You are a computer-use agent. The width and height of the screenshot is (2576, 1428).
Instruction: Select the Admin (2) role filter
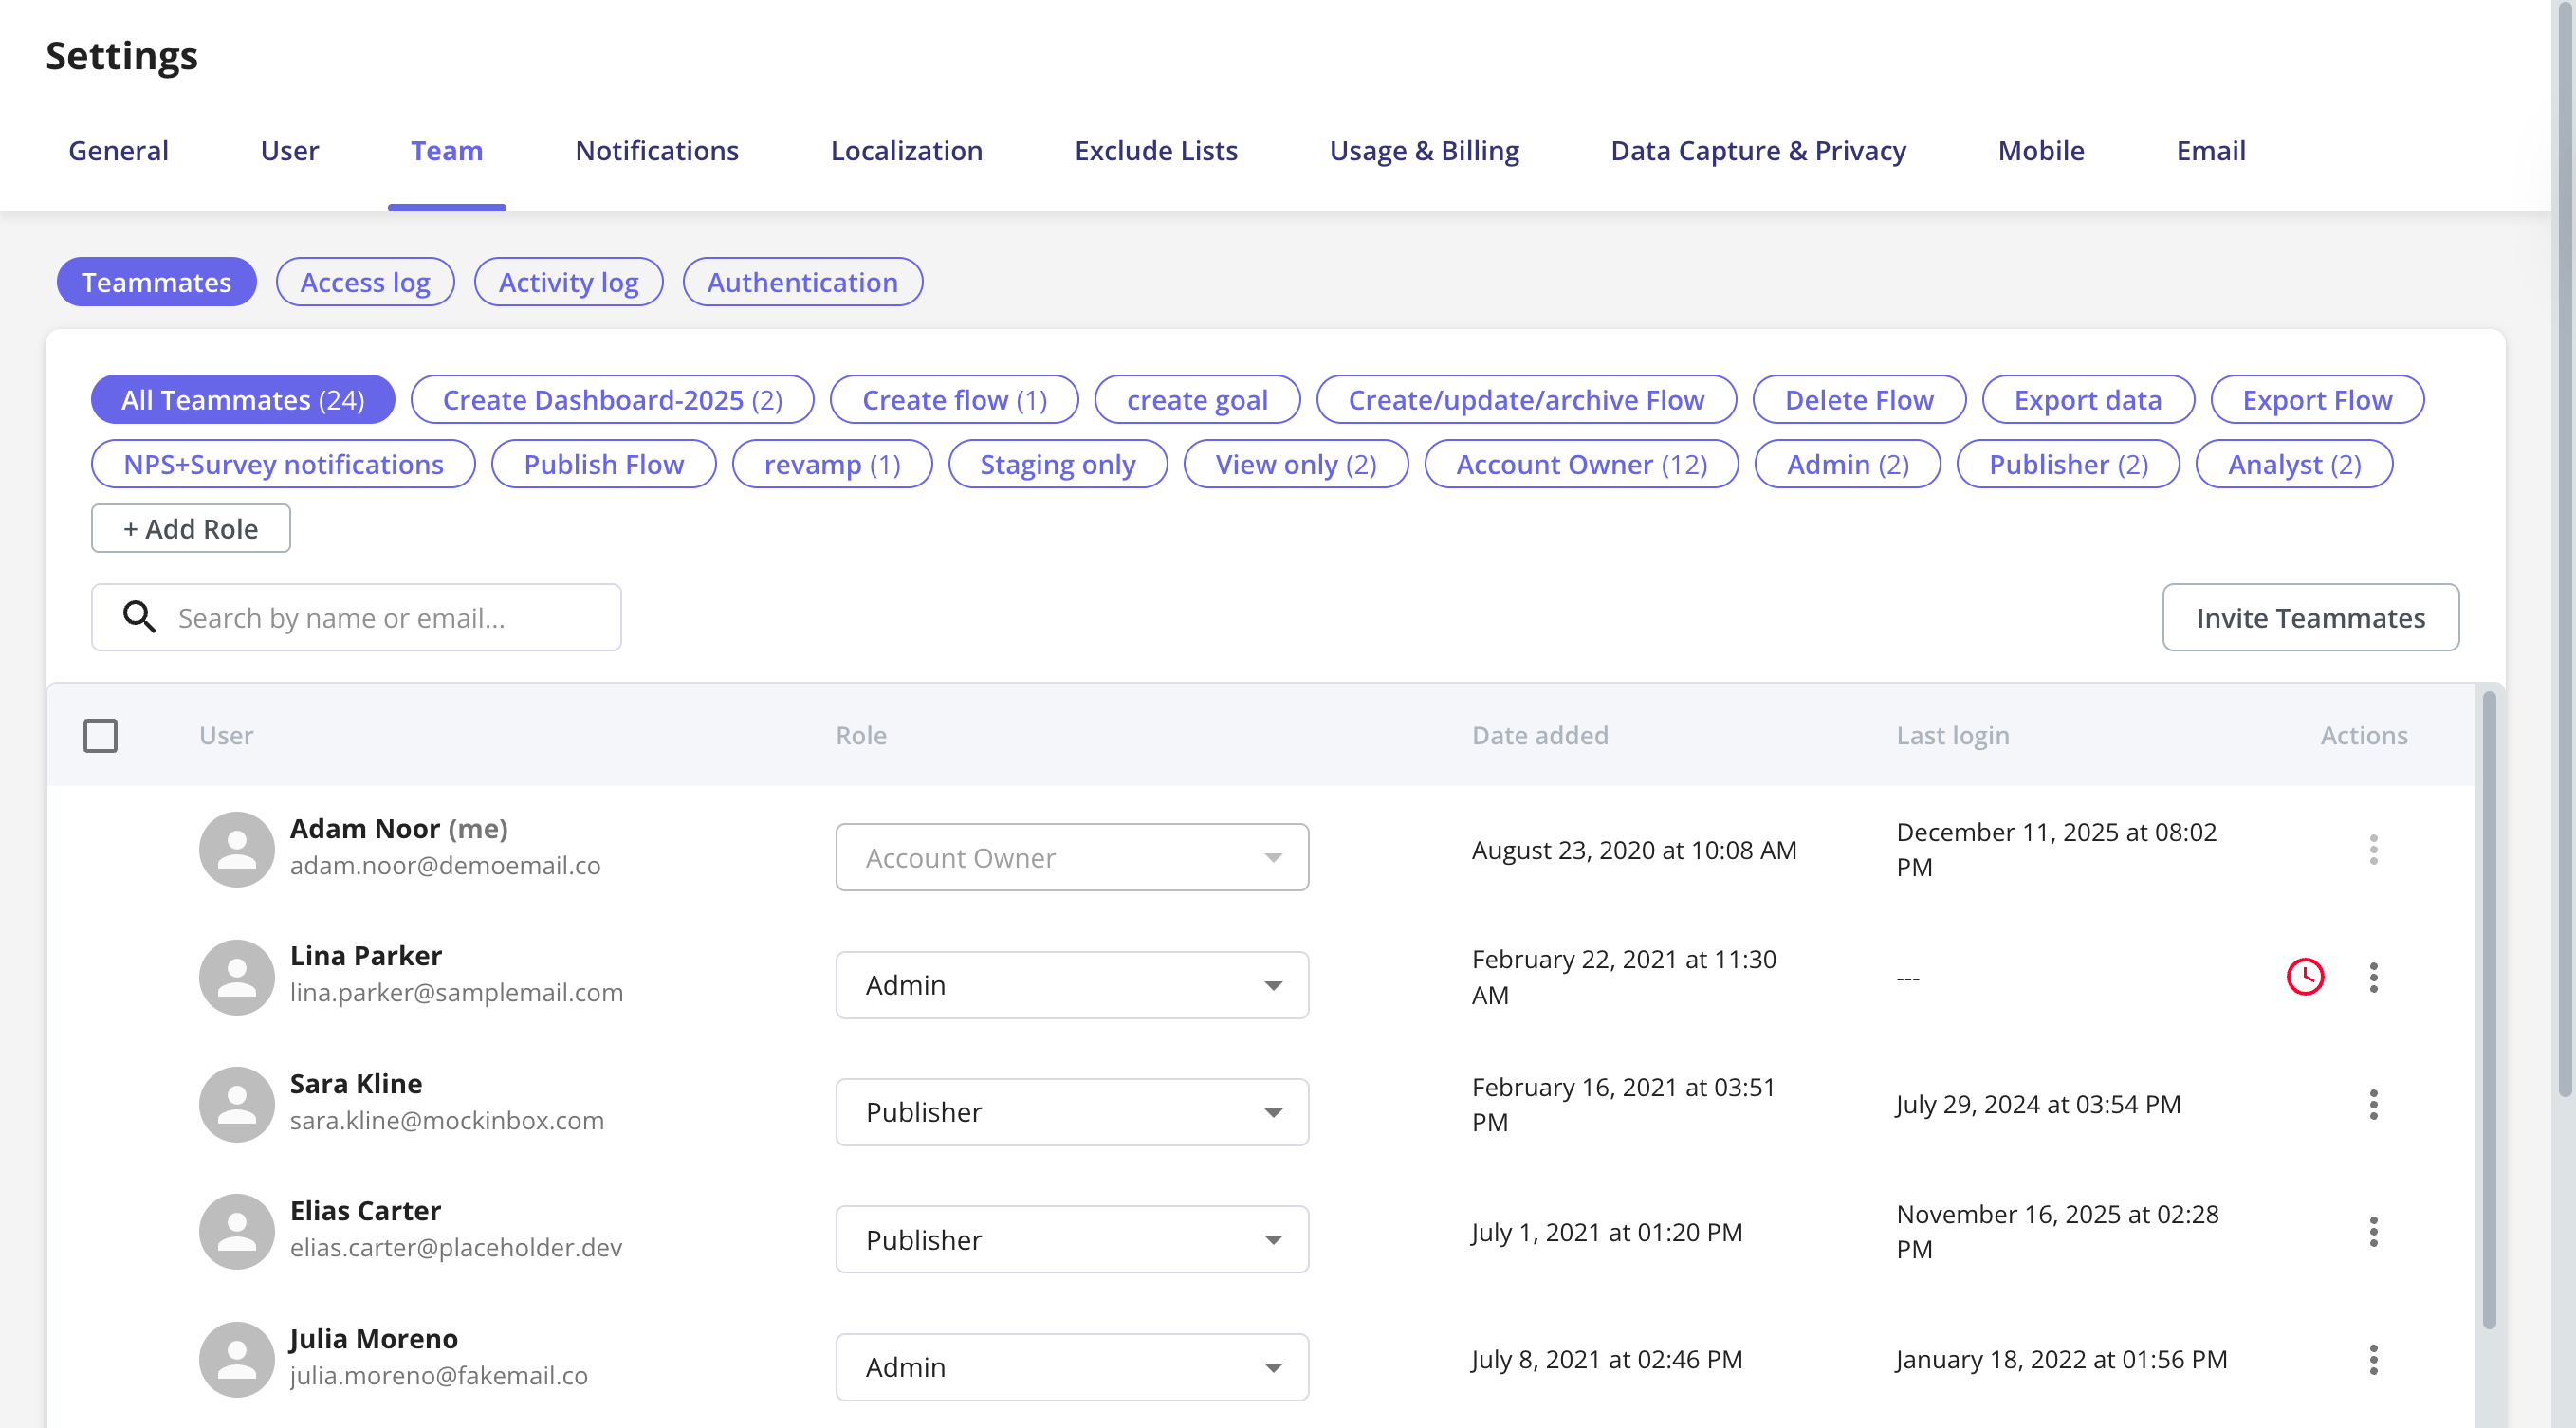1847,464
